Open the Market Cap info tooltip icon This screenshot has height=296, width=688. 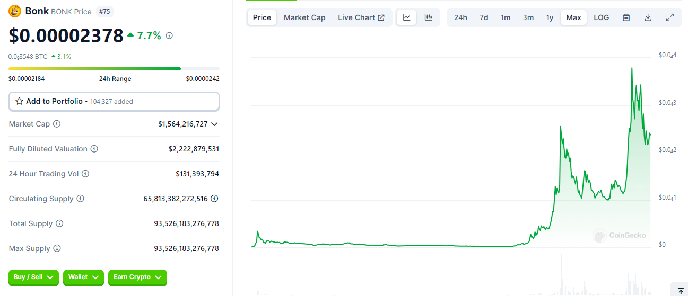pos(57,124)
